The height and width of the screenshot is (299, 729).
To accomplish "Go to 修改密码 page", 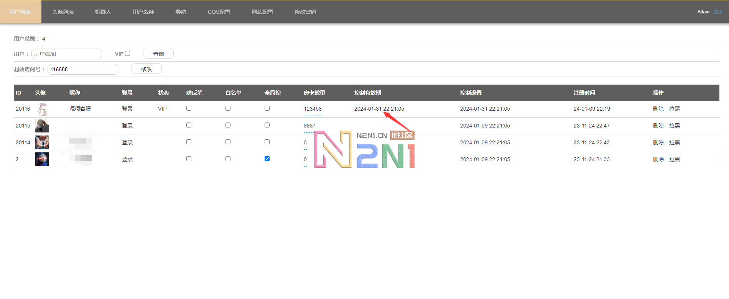I will 305,12.
